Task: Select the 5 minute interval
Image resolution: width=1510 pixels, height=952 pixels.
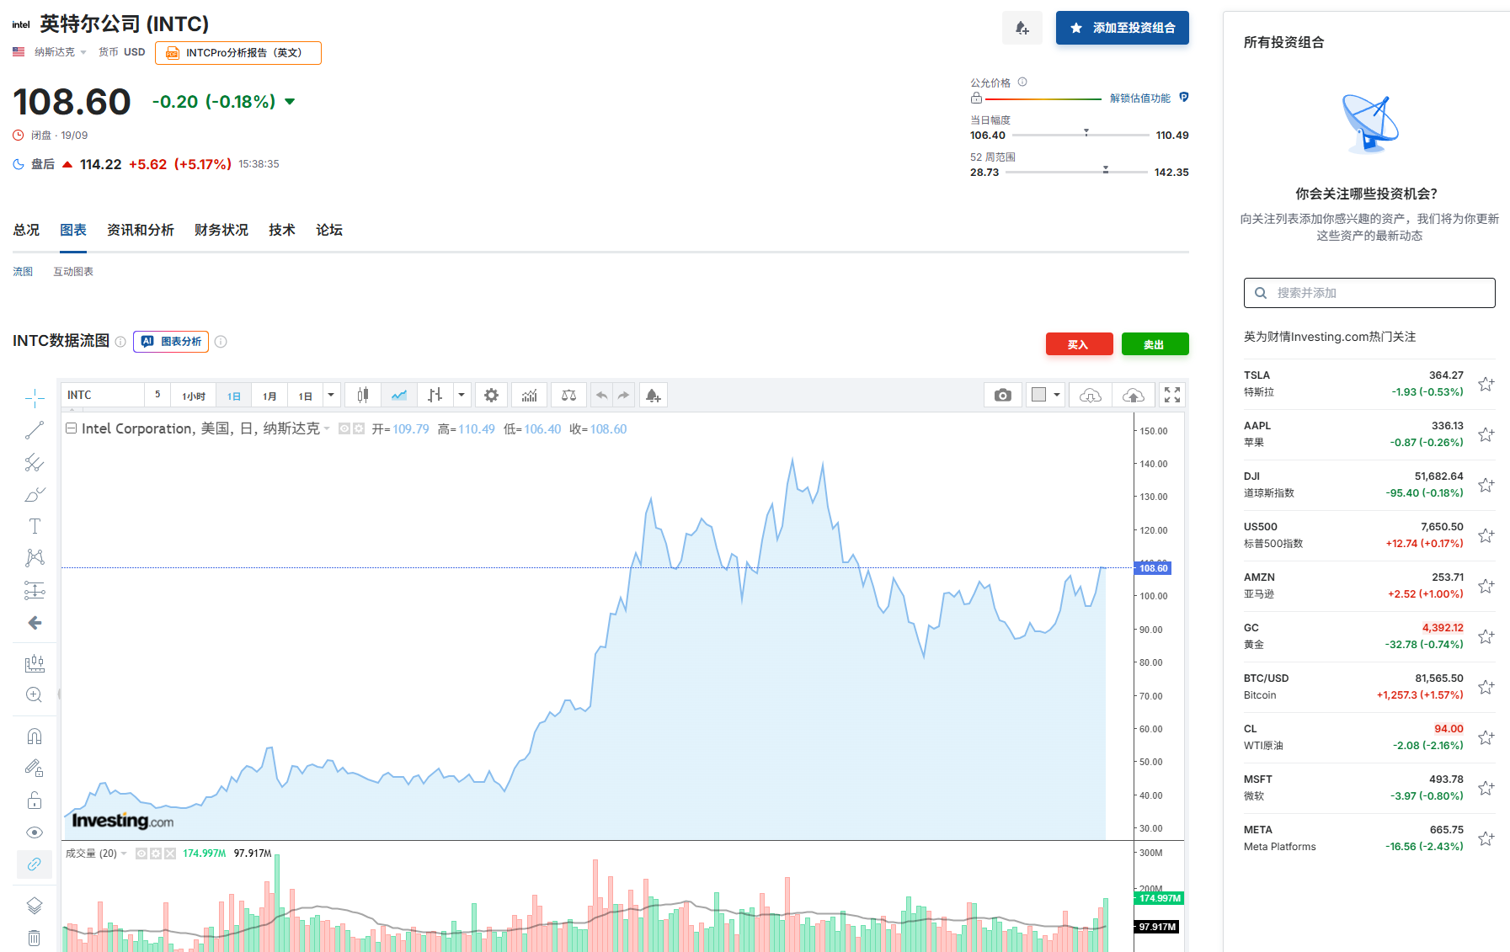Action: 157,395
